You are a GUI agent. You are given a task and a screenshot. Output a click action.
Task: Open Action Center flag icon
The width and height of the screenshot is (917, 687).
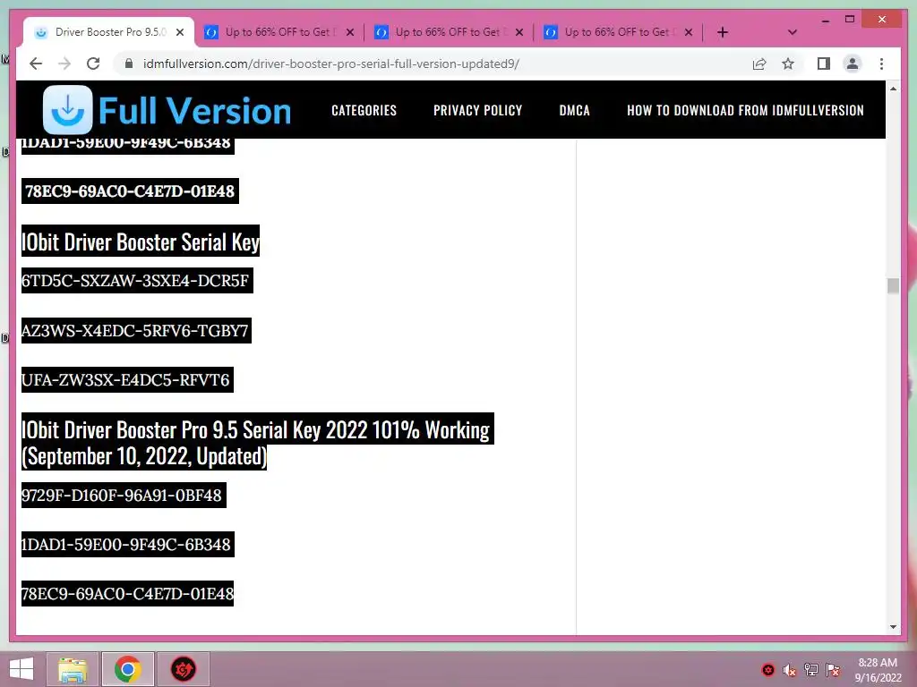pyautogui.click(x=833, y=670)
